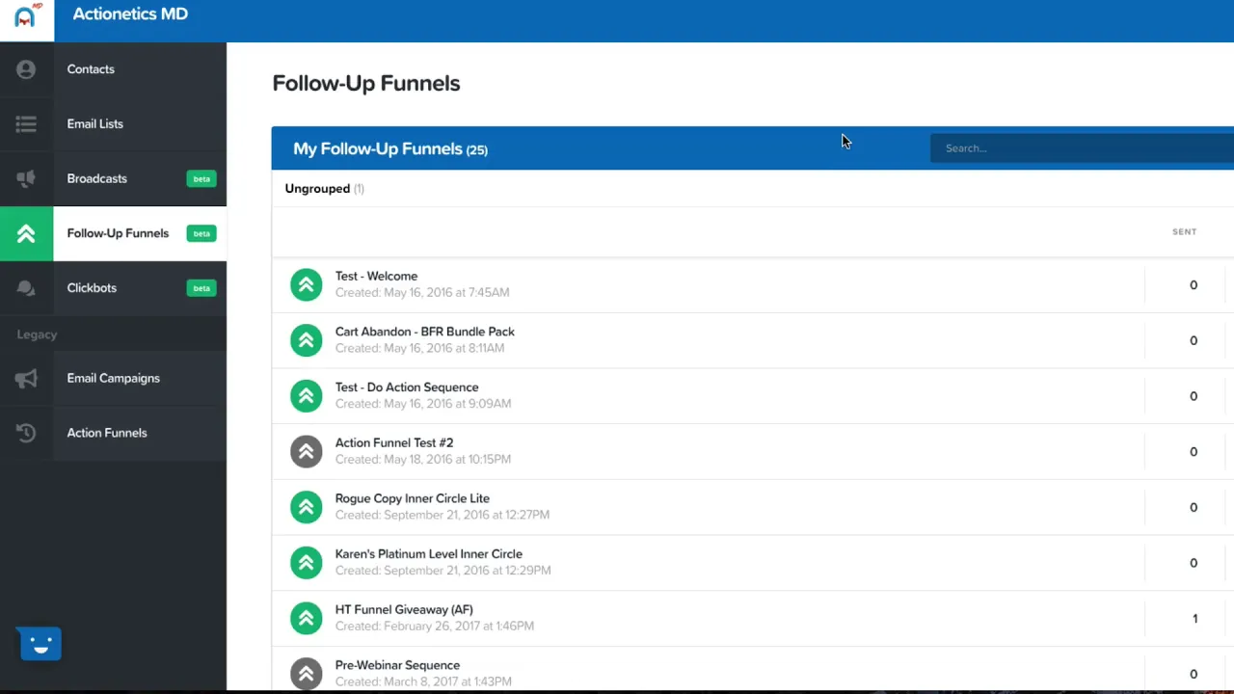Click the Actionetics MD title text
This screenshot has width=1234, height=694.
pyautogui.click(x=130, y=14)
